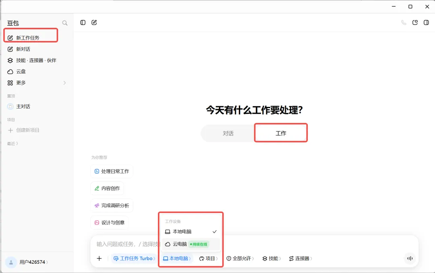
Task: Toggle the right side panel icon
Action: tap(426, 23)
